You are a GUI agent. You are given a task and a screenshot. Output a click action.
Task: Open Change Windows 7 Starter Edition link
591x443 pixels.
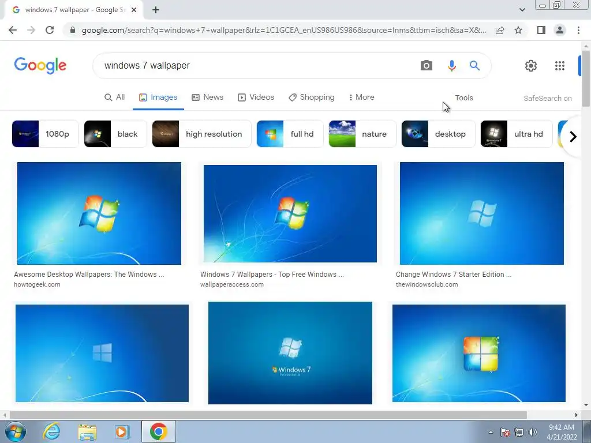[x=454, y=274]
